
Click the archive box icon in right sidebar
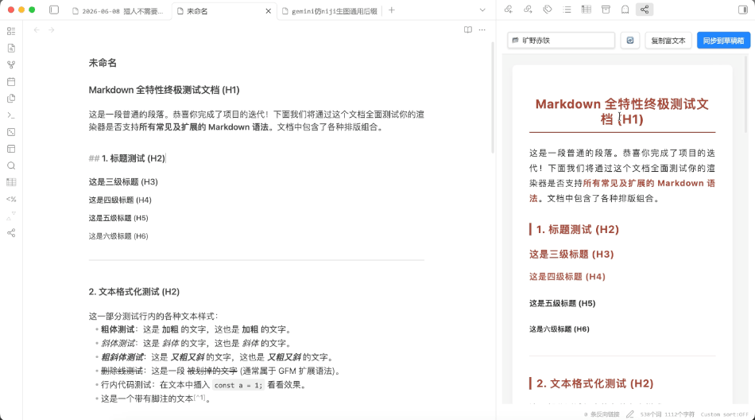(606, 10)
